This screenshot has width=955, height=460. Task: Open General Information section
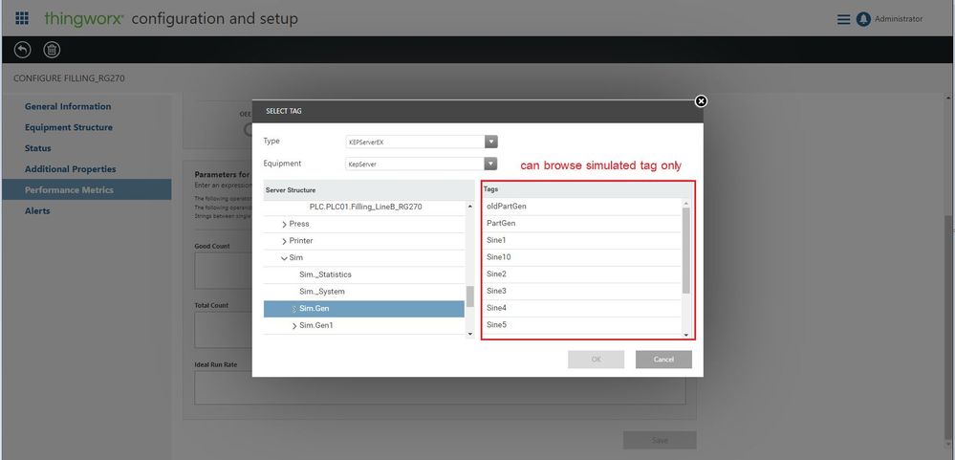[x=68, y=106]
